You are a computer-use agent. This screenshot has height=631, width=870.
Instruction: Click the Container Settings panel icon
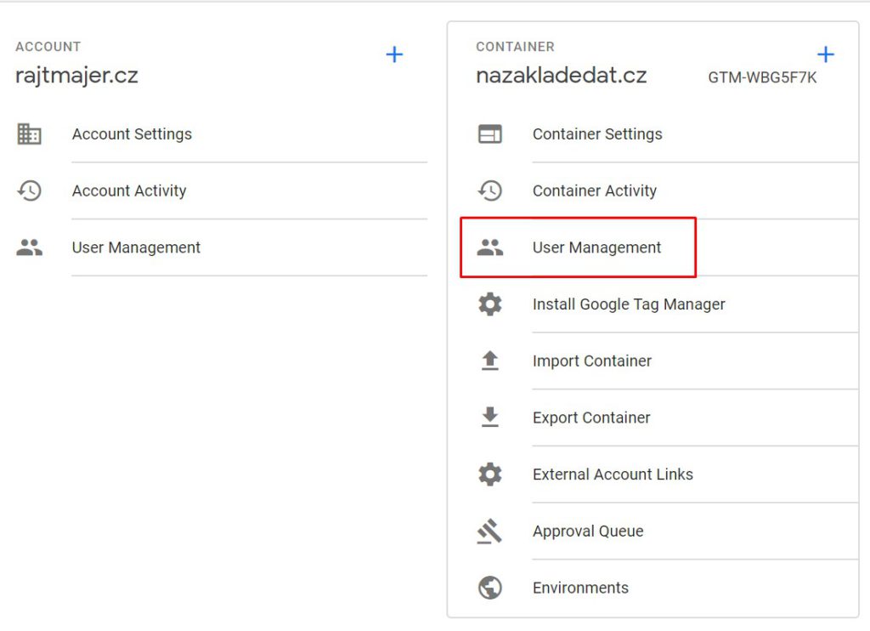coord(490,134)
